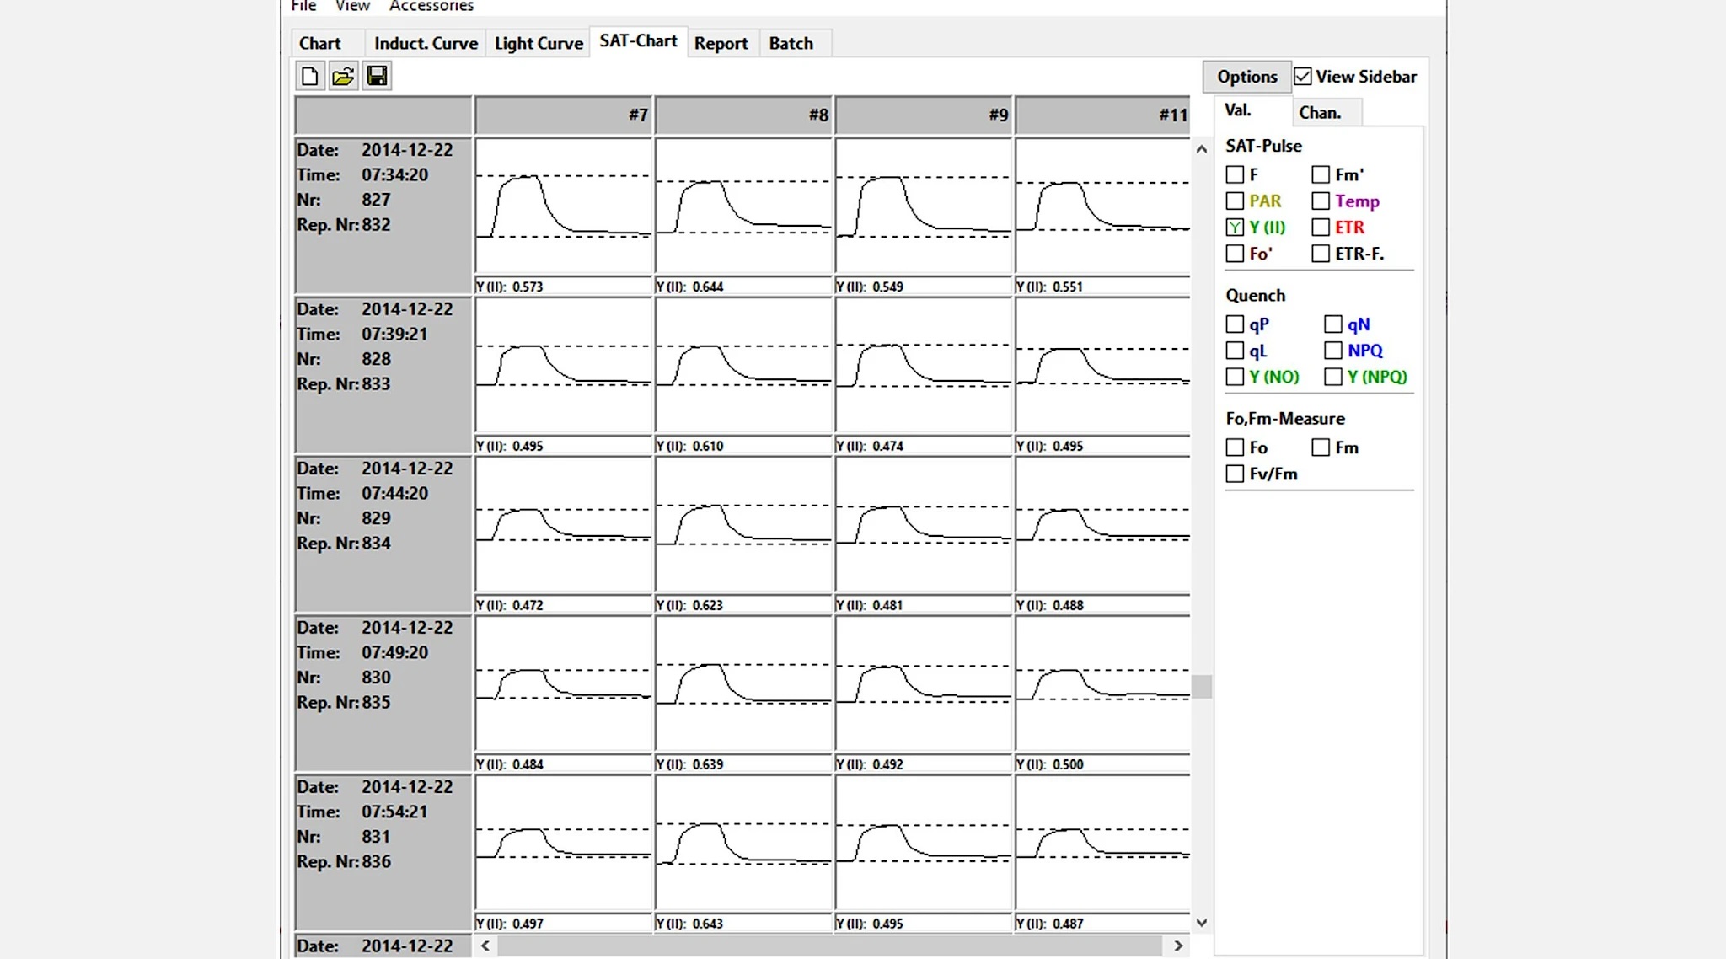The width and height of the screenshot is (1726, 959).
Task: Switch to the Chart tab
Action: (x=319, y=43)
